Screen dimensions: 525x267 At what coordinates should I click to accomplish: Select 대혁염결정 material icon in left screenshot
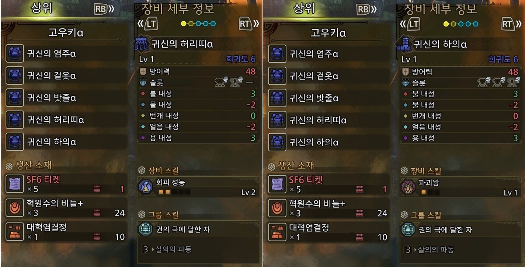coord(15,232)
